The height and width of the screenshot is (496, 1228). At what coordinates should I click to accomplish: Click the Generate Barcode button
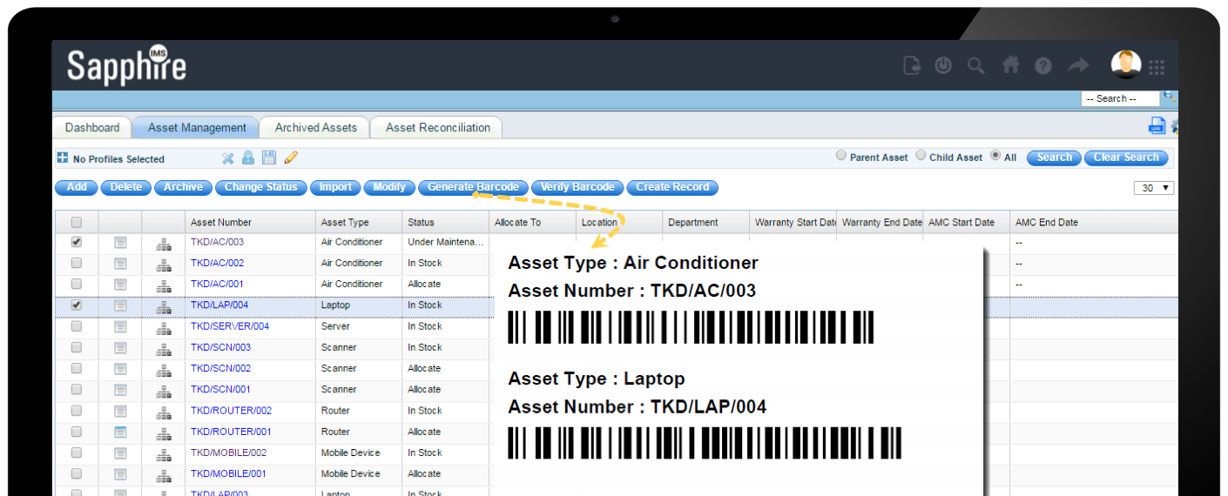pyautogui.click(x=473, y=187)
